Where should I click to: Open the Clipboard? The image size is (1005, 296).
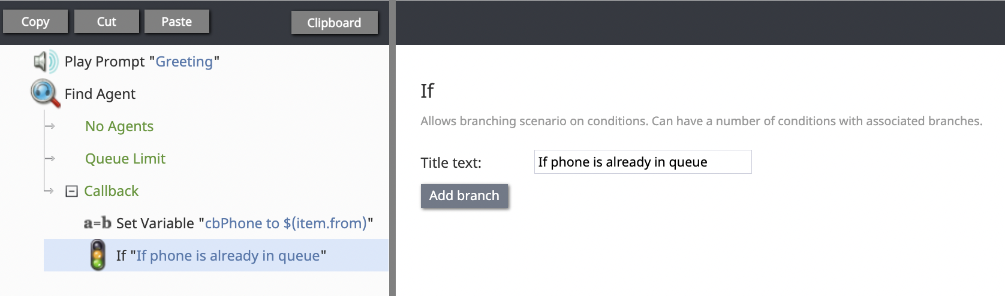pos(334,23)
